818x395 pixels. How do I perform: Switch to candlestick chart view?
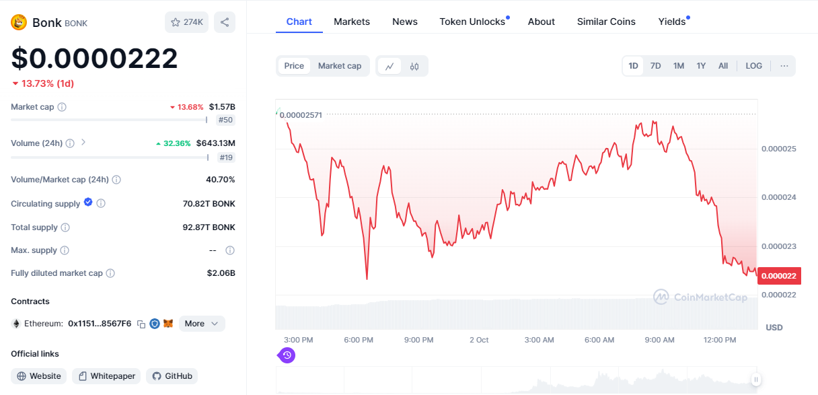pos(414,66)
